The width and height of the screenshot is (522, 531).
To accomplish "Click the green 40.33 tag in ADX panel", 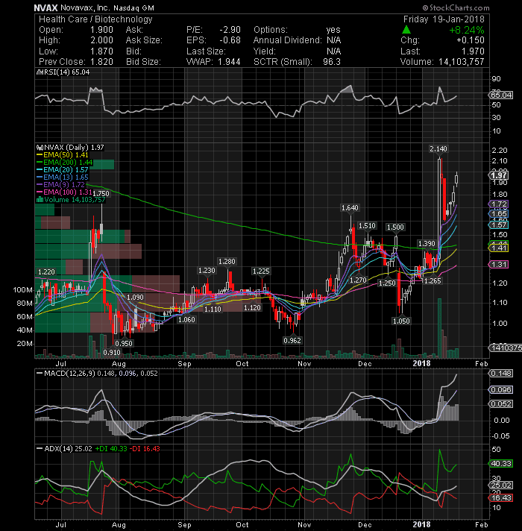I will pos(501,463).
